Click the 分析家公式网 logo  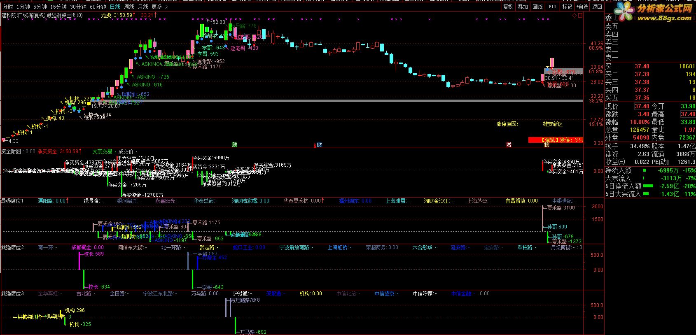tap(653, 12)
